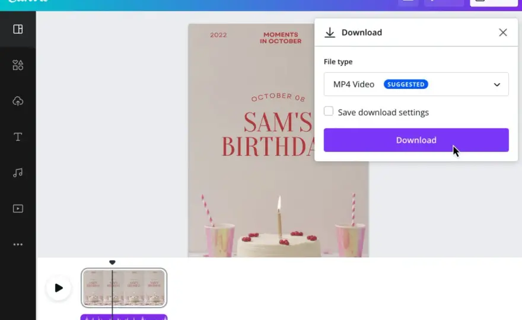Select the MOMENTS IN OCTOBER text
The image size is (522, 320).
(x=281, y=38)
